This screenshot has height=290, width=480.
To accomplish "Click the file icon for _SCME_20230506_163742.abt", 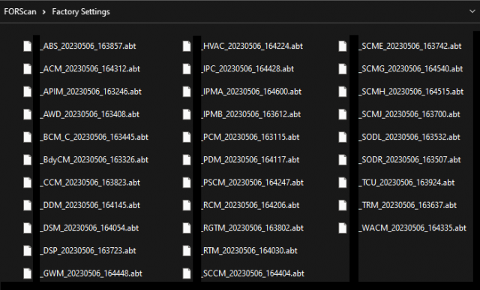I will [x=343, y=46].
